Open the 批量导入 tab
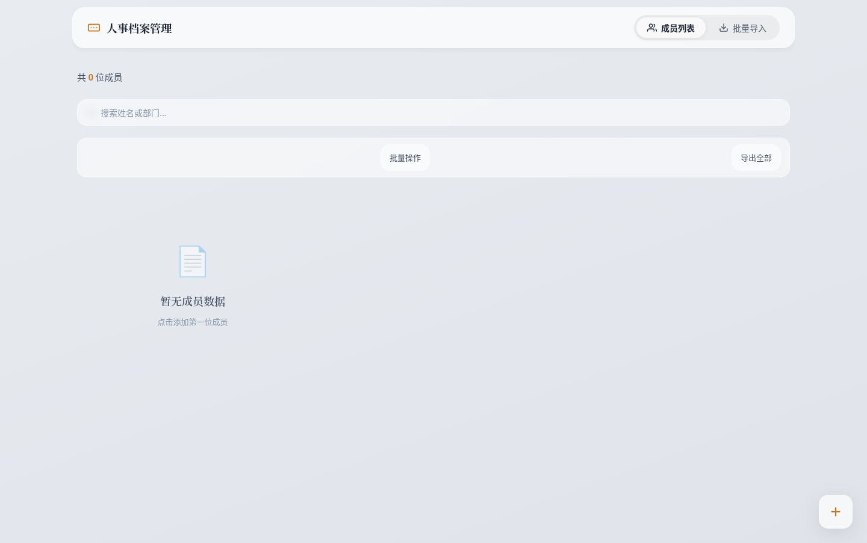 [x=742, y=28]
